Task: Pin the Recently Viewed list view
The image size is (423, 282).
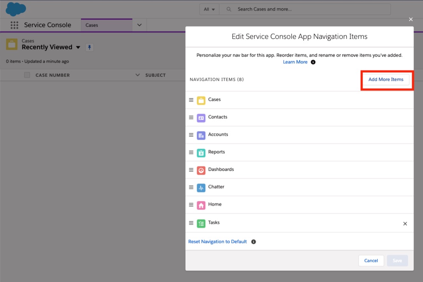Action: coord(89,47)
